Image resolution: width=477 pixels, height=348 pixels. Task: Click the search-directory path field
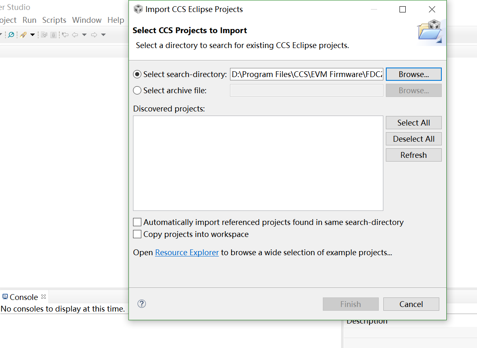306,75
